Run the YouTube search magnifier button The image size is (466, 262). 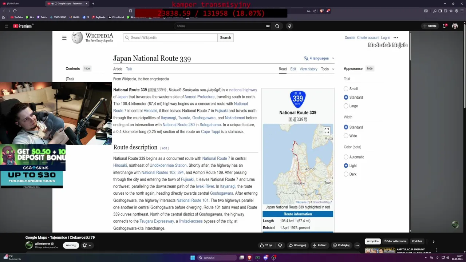pos(277,26)
